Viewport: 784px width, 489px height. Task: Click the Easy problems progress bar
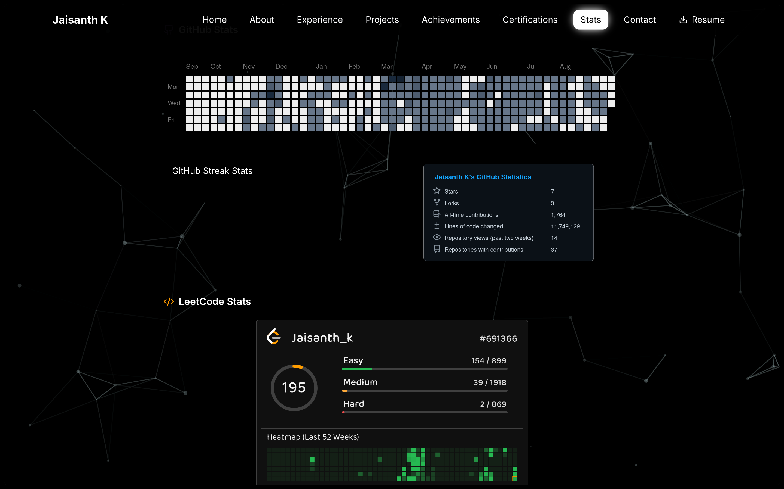tap(424, 369)
